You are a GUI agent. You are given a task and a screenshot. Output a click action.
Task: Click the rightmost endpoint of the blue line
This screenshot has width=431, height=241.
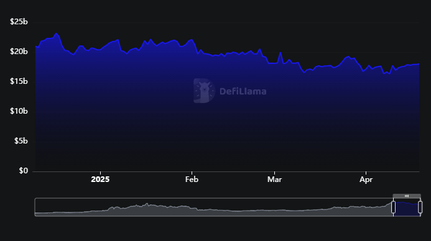419,64
